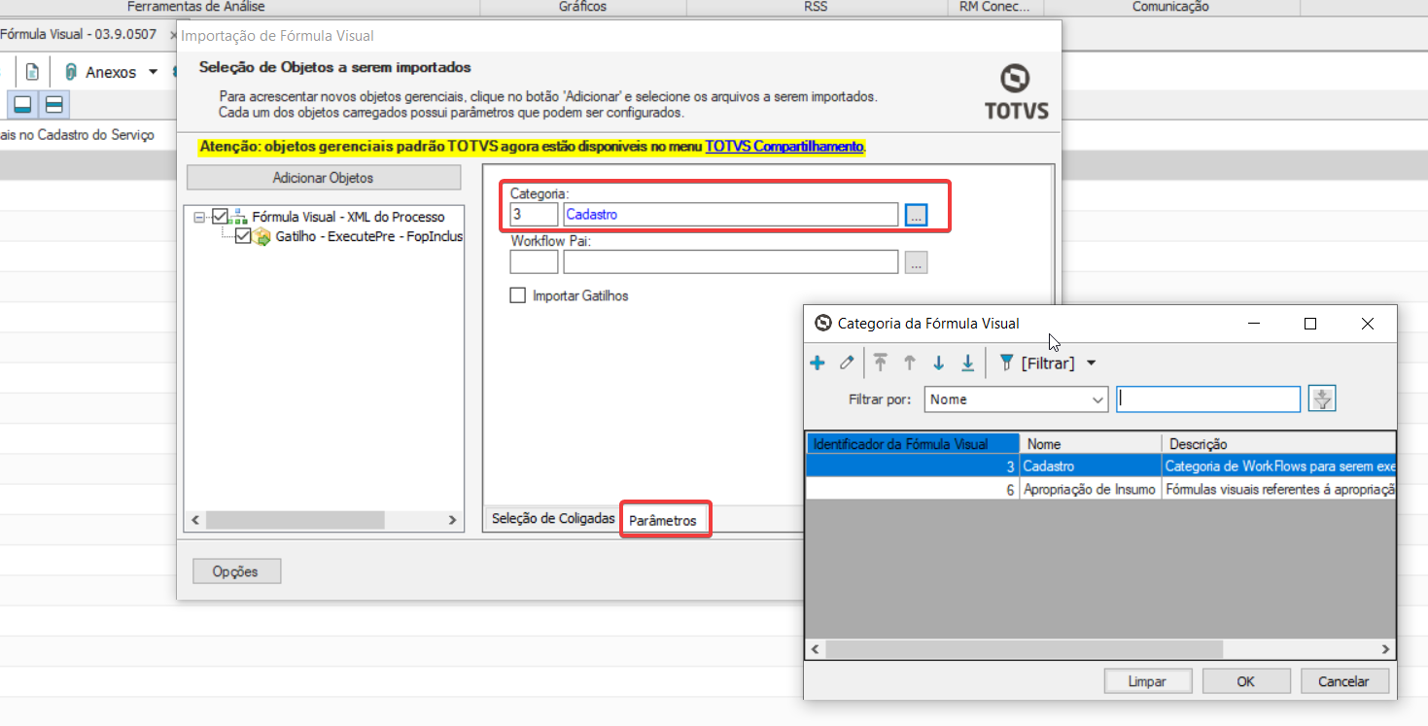The height and width of the screenshot is (726, 1428).
Task: Expand the Anexos dropdown arrow
Action: 153,73
